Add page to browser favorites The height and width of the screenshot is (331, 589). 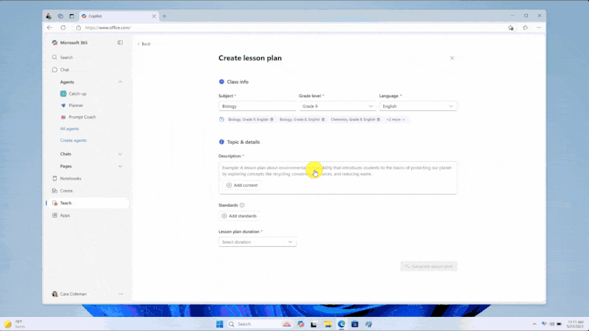[511, 28]
